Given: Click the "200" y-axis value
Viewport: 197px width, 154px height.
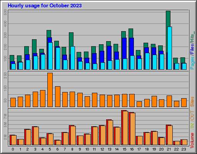Looking at the screenshot, I should point(5,47).
